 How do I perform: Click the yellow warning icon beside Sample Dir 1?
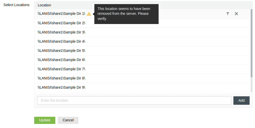(89, 14)
